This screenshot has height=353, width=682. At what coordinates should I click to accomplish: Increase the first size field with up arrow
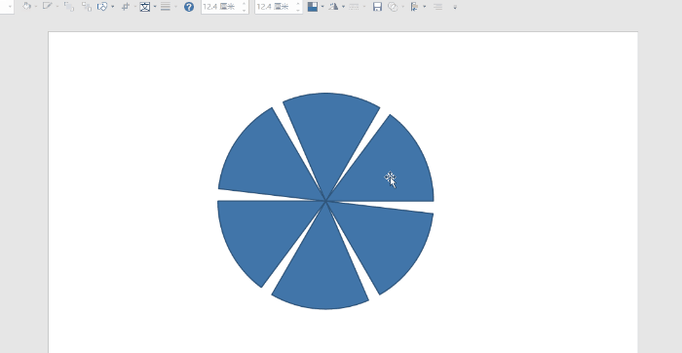pyautogui.click(x=245, y=4)
